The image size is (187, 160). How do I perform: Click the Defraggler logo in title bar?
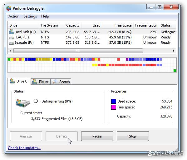[x=9, y=8]
